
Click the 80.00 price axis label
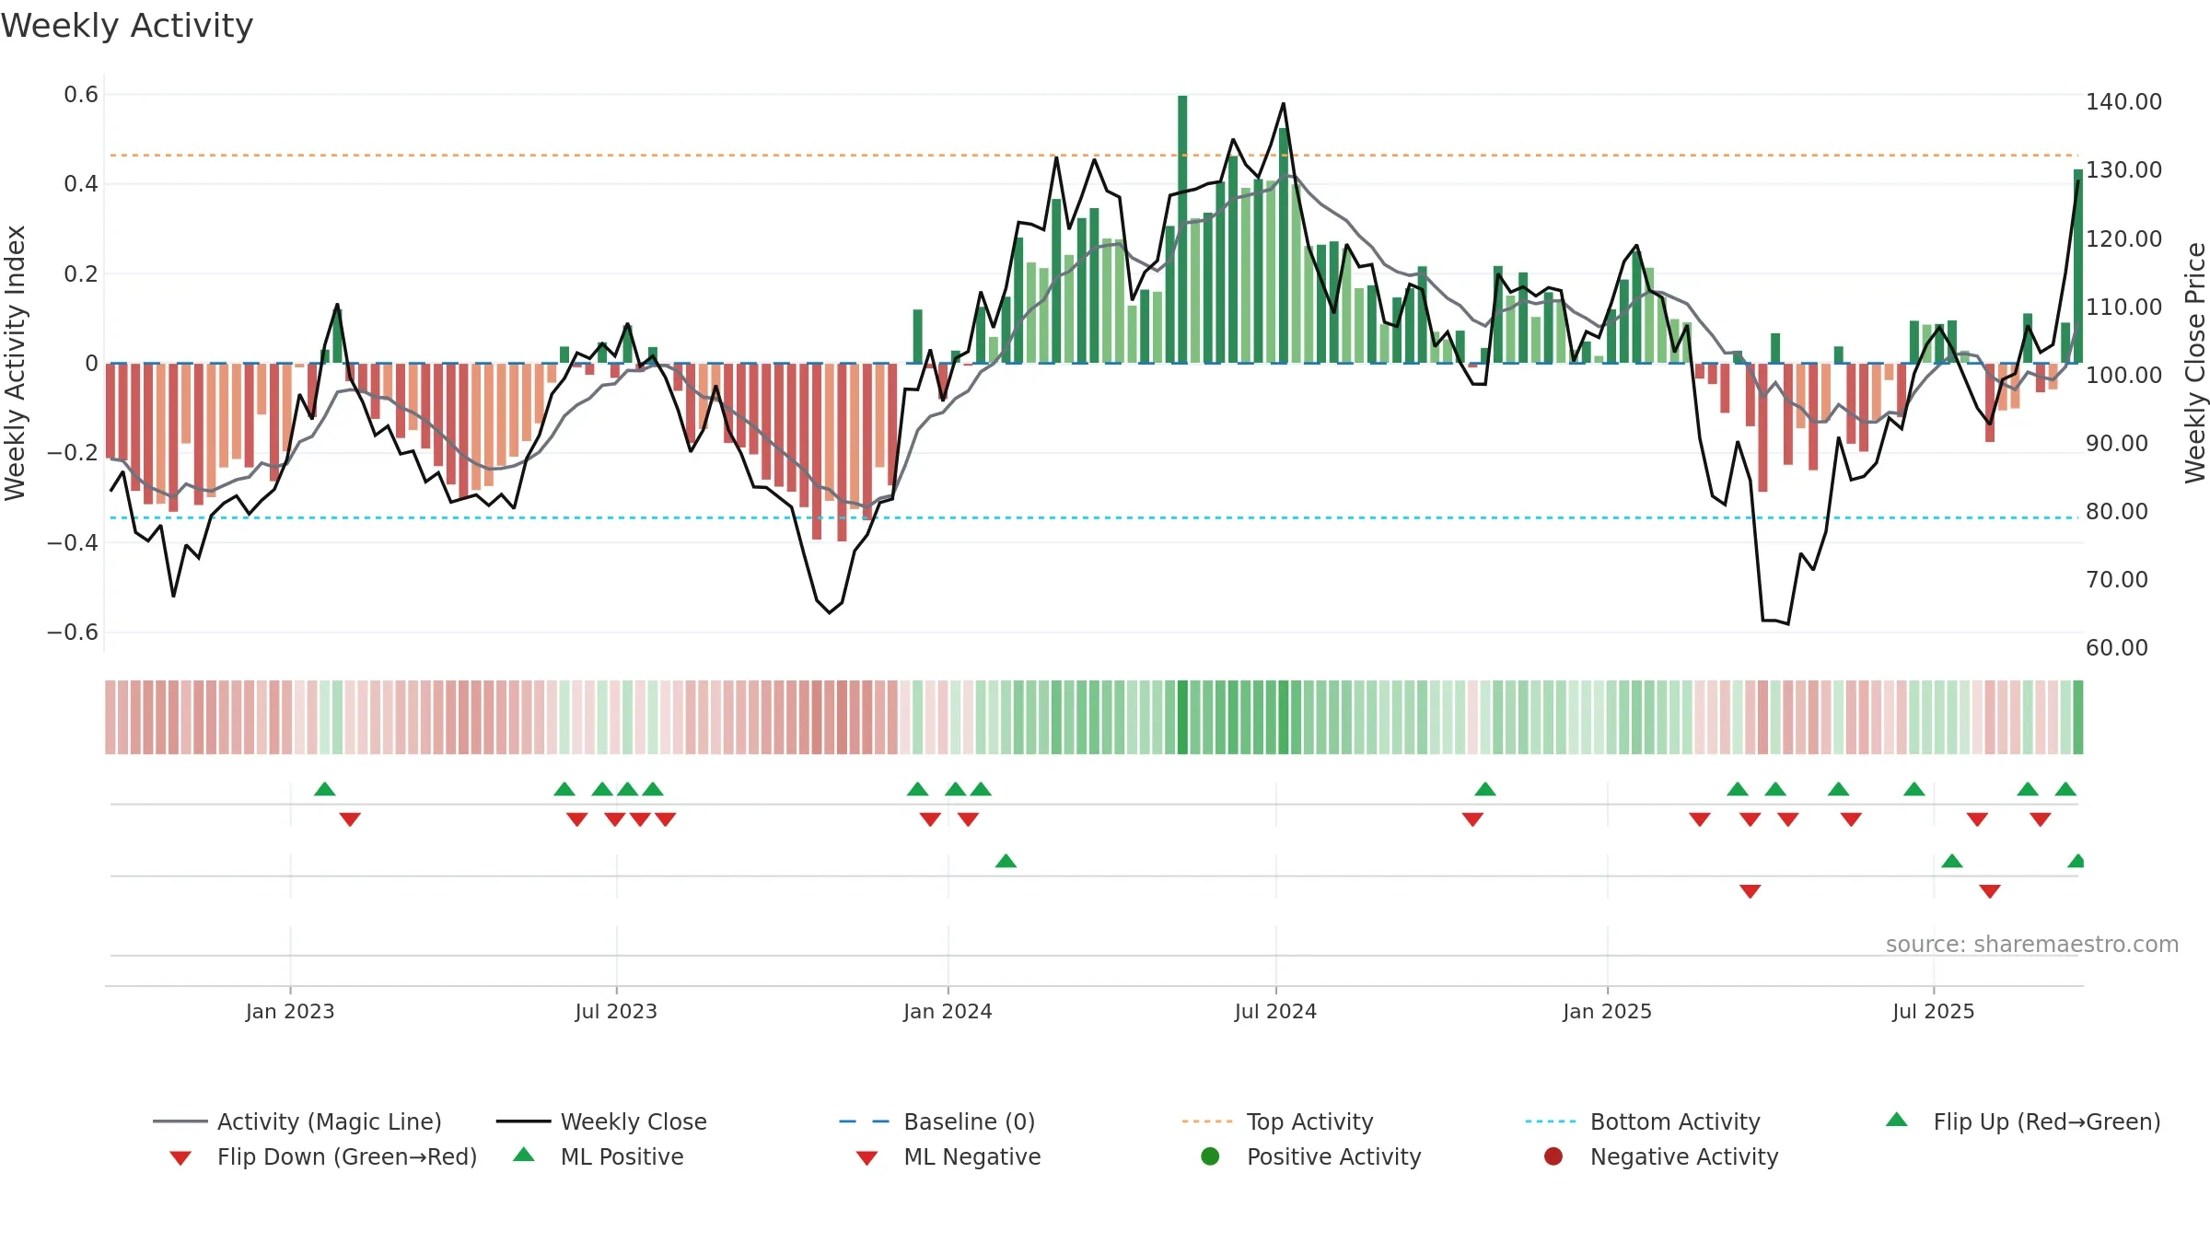[x=2116, y=511]
